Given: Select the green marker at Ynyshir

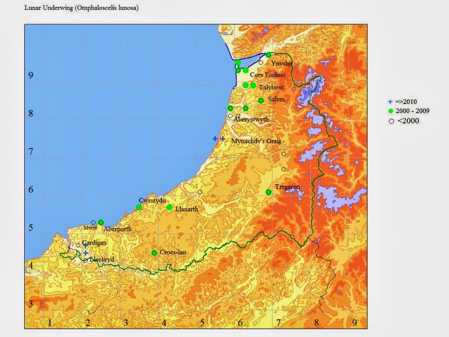Looking at the screenshot, I should click(269, 55).
